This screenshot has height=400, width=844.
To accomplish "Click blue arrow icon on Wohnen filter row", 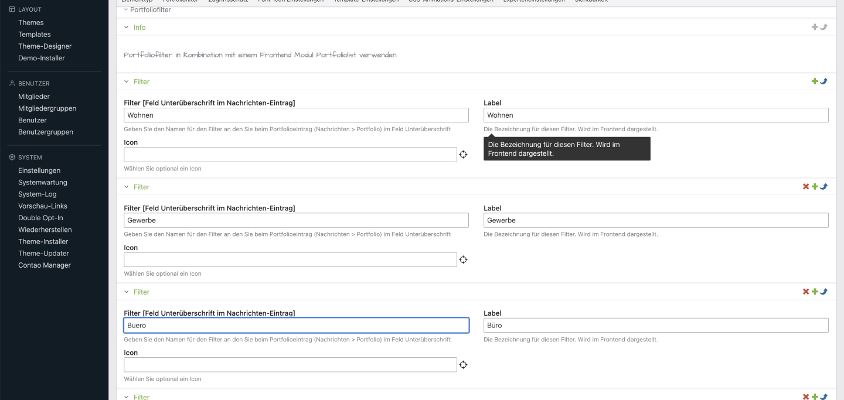I will pyautogui.click(x=823, y=81).
